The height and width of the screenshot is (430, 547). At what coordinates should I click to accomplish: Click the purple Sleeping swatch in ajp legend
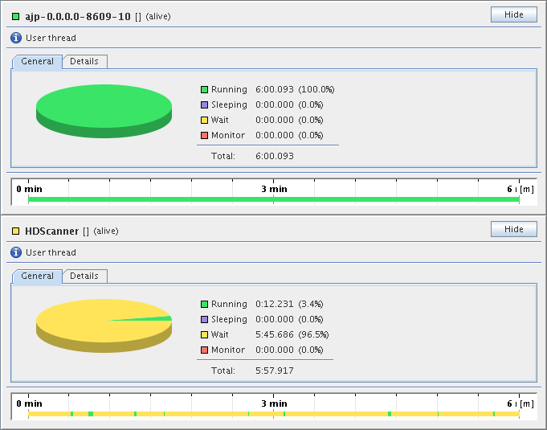(204, 105)
